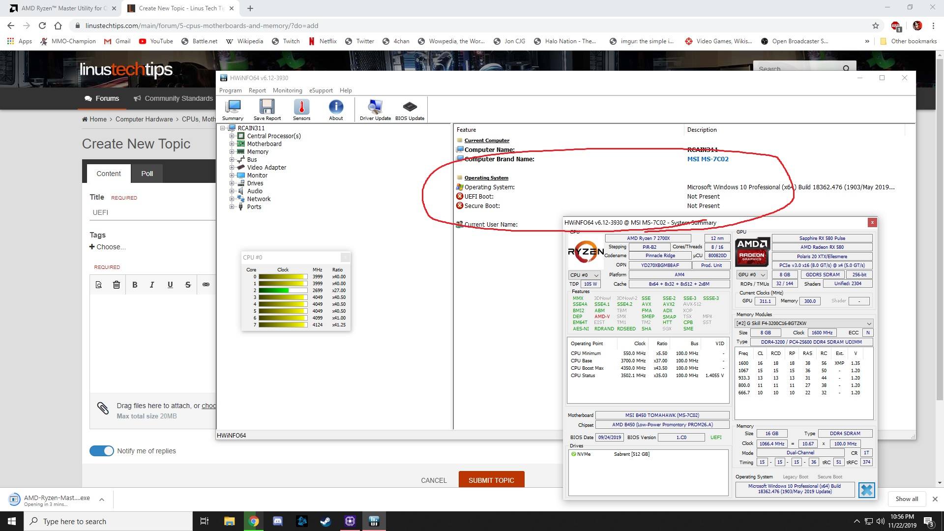Open the Report menu

[257, 90]
